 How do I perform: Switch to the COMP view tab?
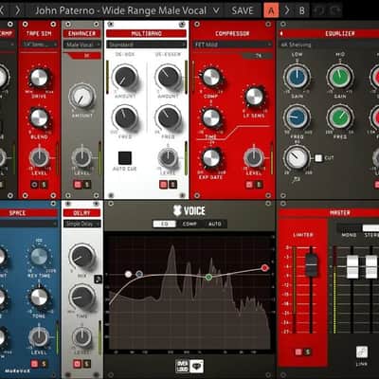point(189,224)
